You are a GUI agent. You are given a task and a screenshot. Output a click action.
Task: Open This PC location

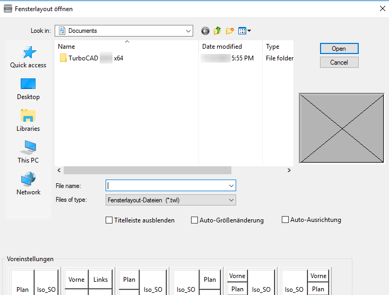[28, 152]
